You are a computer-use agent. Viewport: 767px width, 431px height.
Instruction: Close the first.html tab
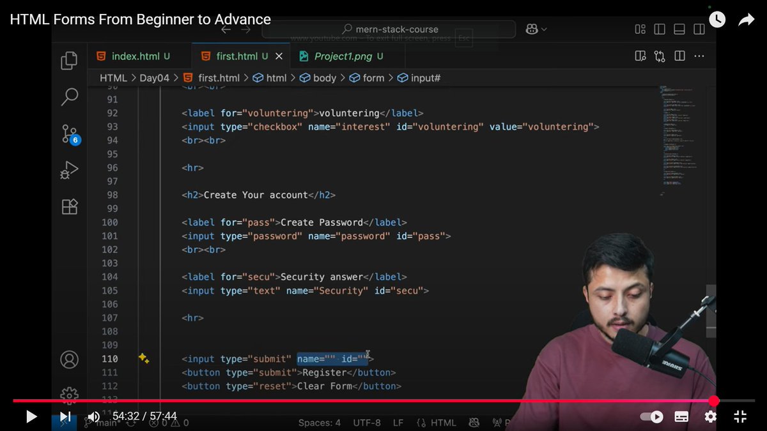tap(279, 56)
